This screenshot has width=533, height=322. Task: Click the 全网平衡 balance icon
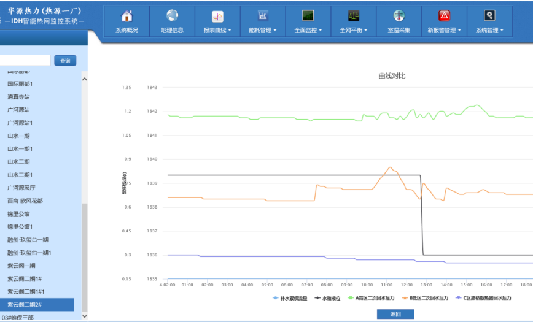point(354,17)
